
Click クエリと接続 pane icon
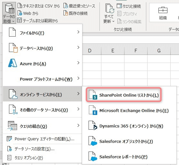pyautogui.click(x=119, y=6)
